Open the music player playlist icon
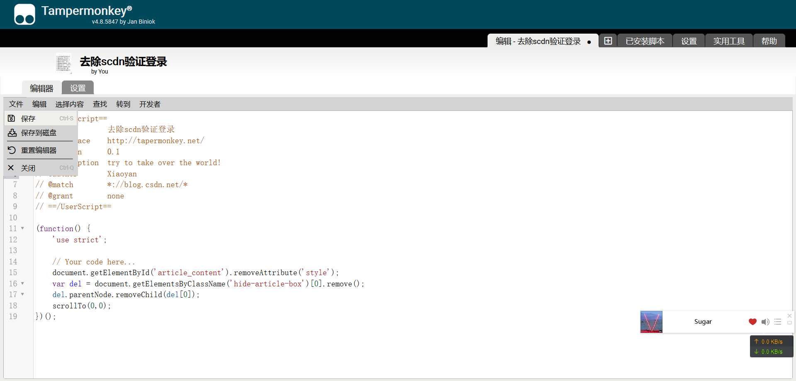 coord(778,322)
